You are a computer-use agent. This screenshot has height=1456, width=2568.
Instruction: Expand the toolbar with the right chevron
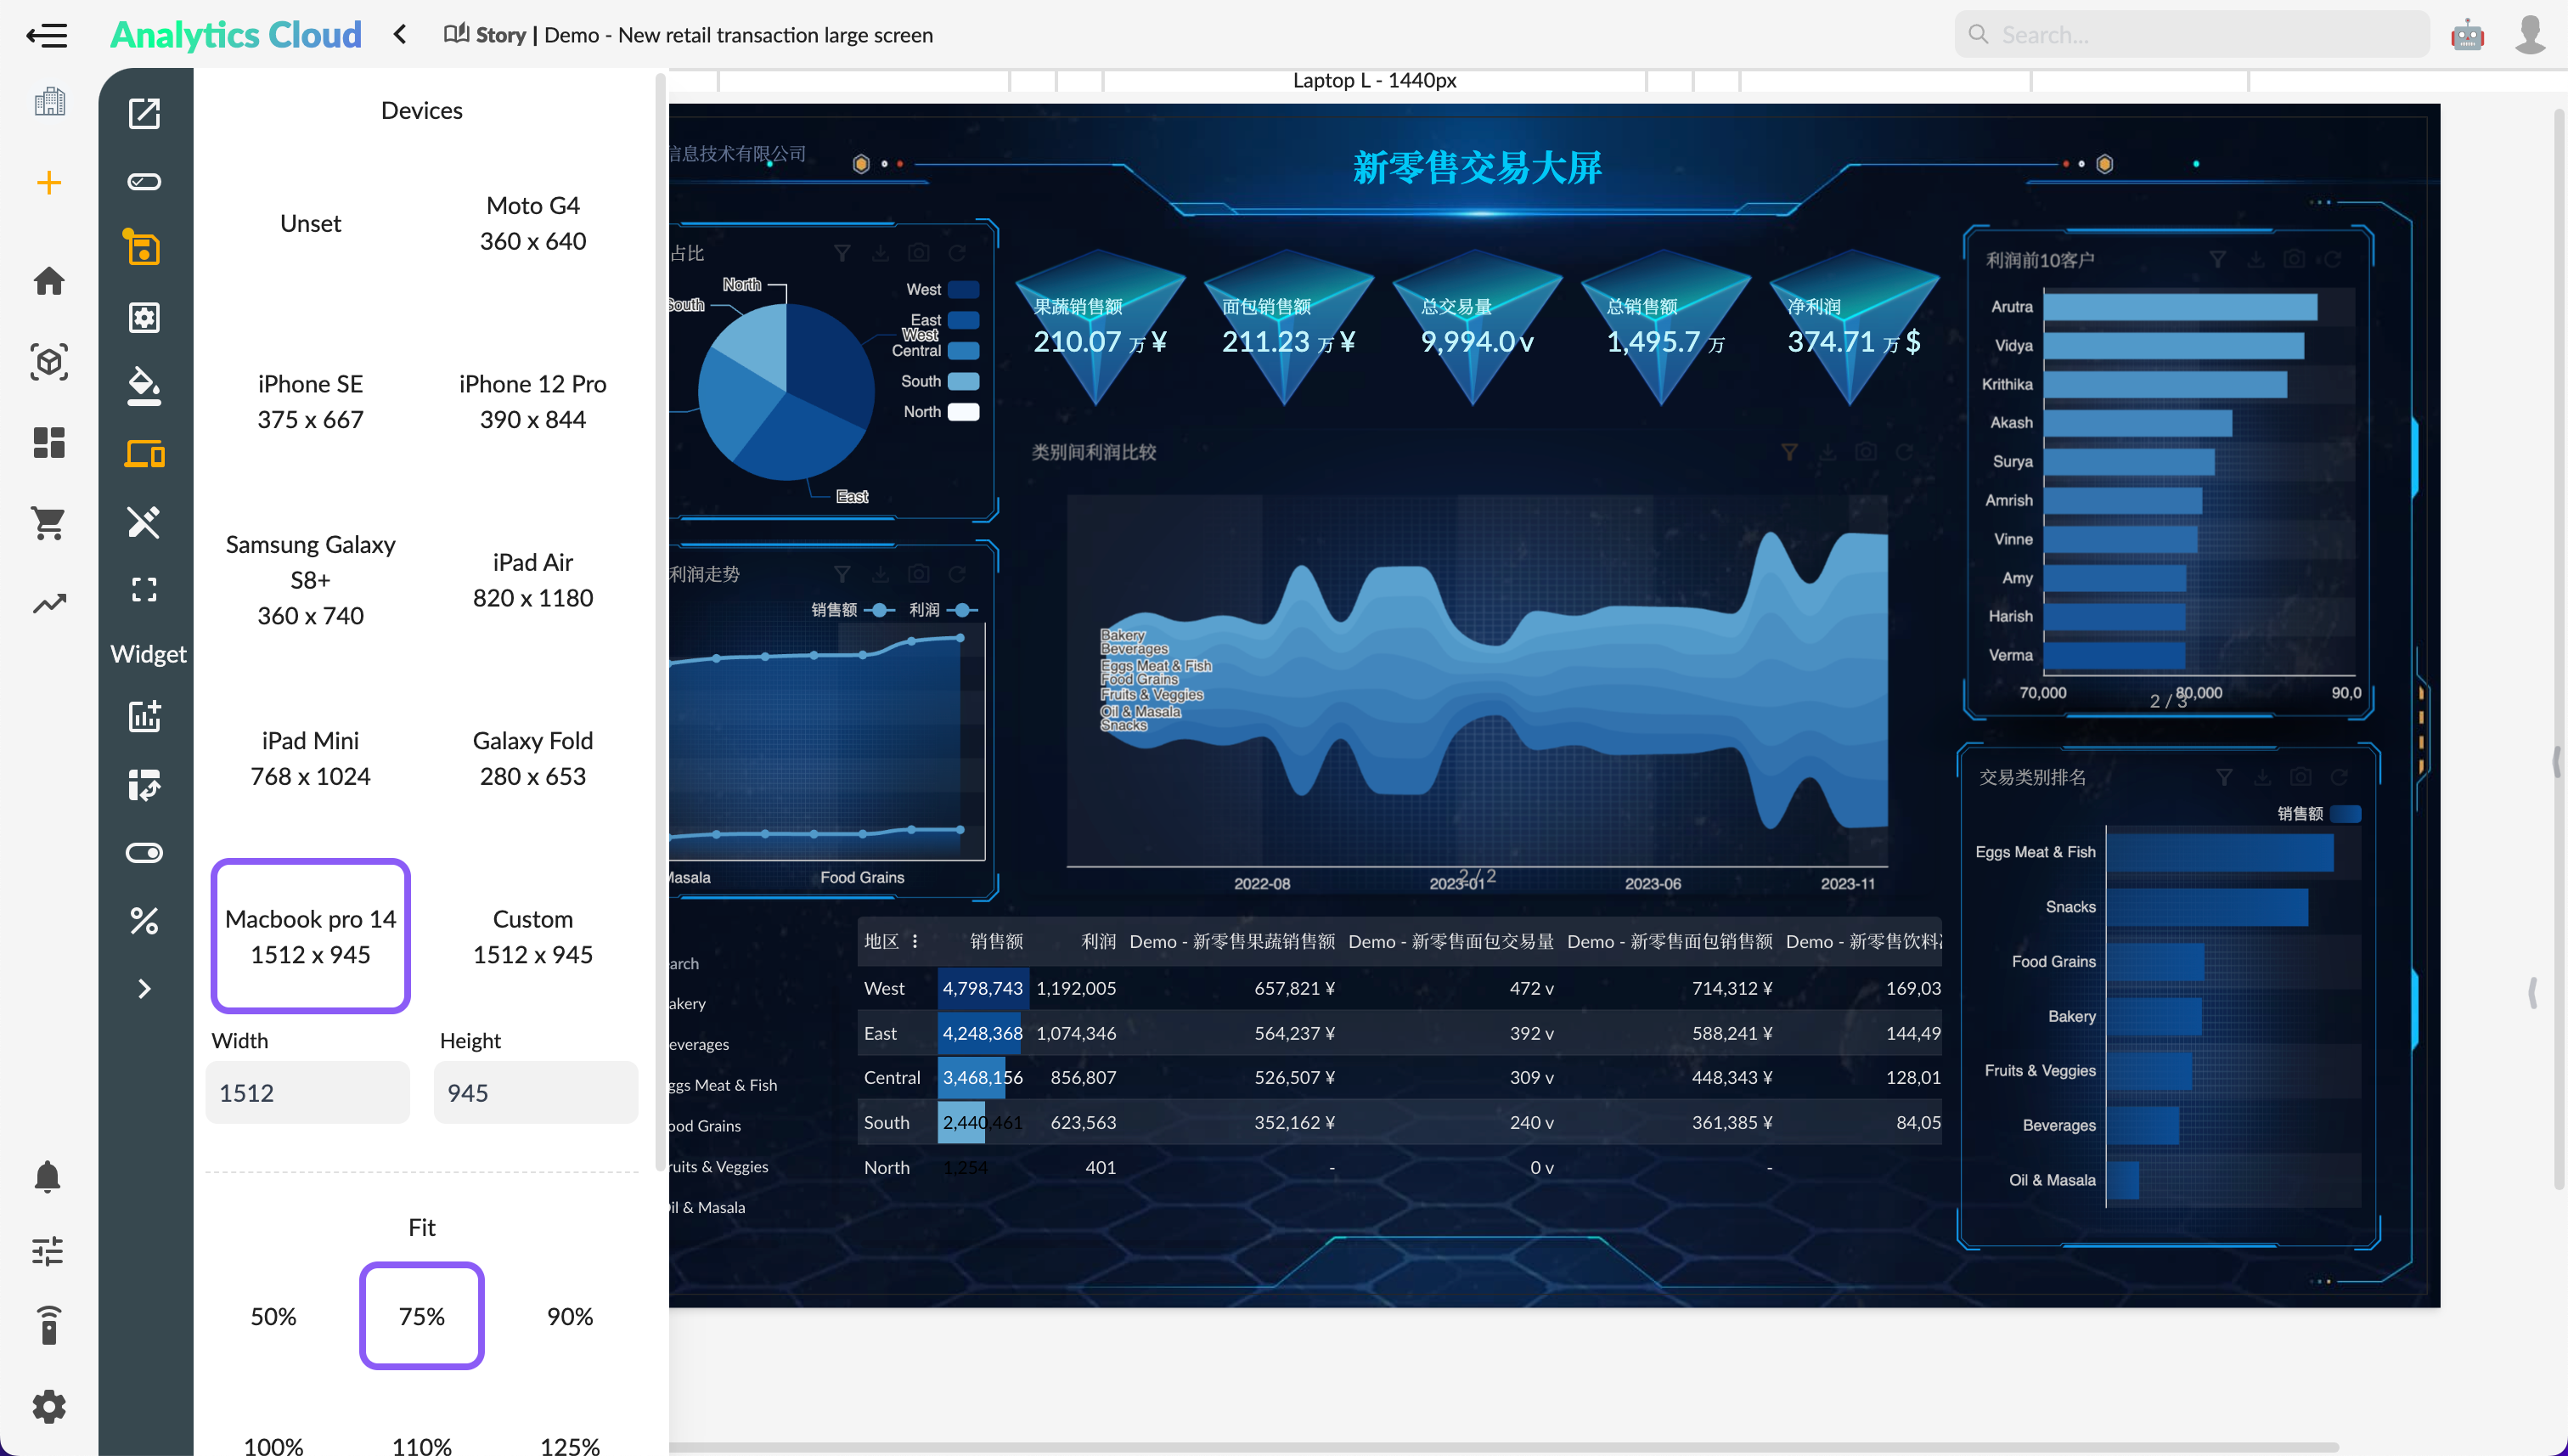pos(144,989)
